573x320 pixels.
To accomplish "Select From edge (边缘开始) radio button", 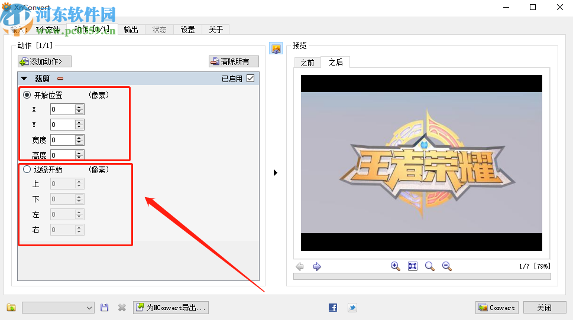I will [x=27, y=169].
